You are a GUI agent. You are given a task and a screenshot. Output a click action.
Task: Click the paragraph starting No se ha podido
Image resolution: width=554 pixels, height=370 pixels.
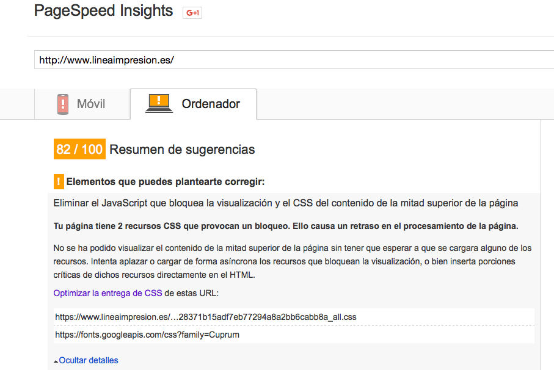pyautogui.click(x=293, y=261)
